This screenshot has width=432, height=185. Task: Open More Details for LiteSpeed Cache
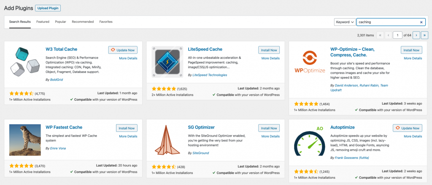[x=270, y=58]
